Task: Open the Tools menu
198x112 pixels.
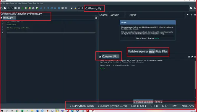Action: tap(35, 3)
